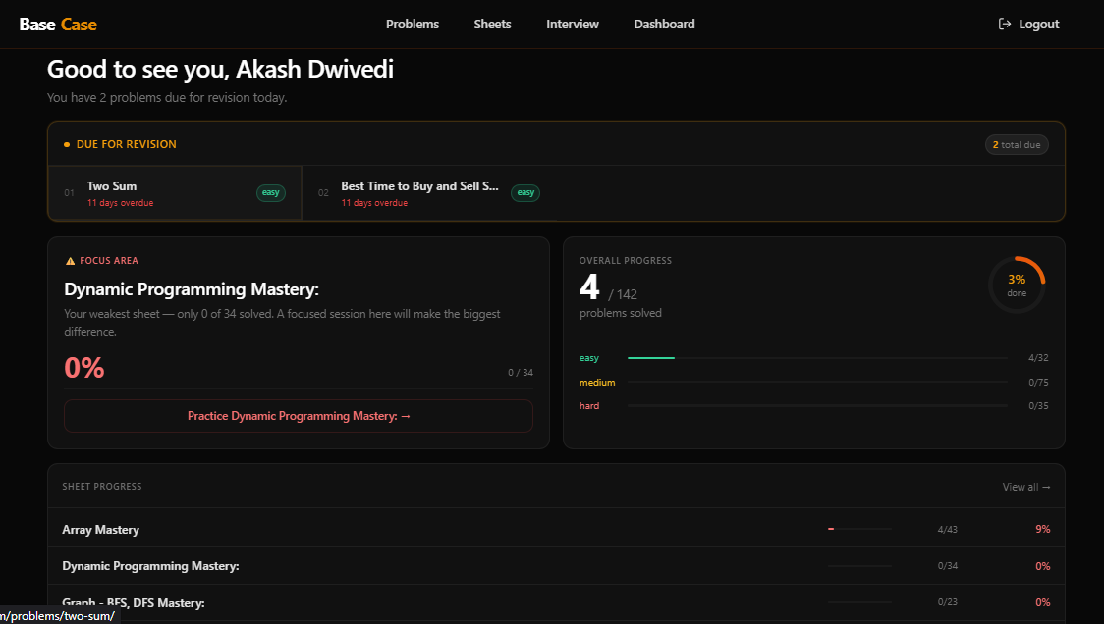Click the Focus Area warning icon
The width and height of the screenshot is (1104, 624).
pos(70,261)
